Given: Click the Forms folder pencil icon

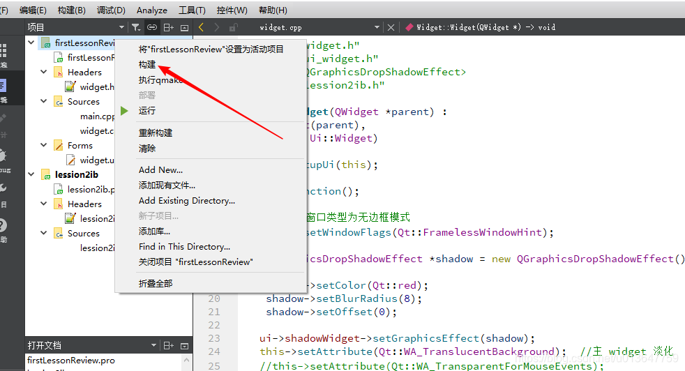Looking at the screenshot, I should (59, 146).
